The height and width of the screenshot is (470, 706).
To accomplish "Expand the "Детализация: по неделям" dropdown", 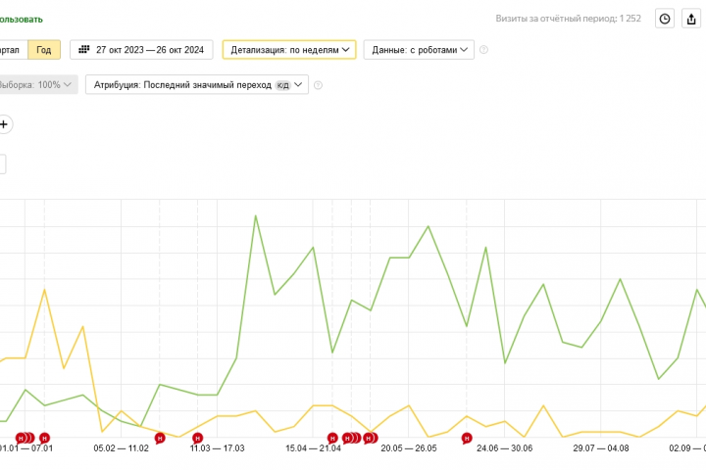I will pos(289,50).
